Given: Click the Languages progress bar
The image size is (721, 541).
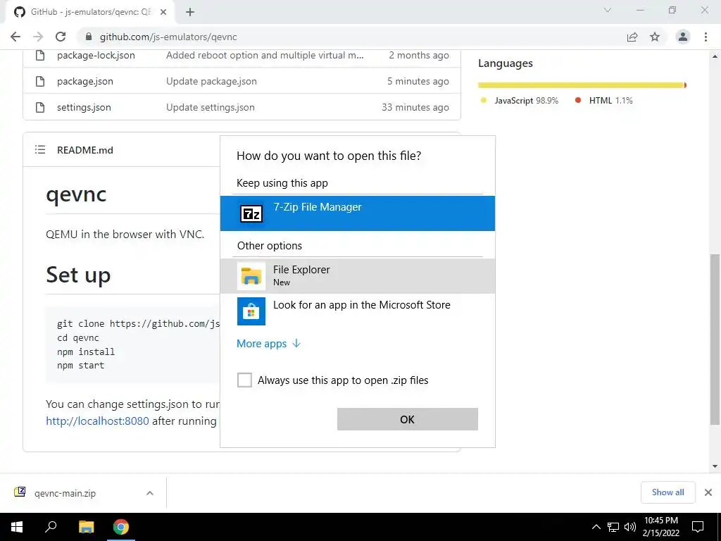Looking at the screenshot, I should [582, 85].
